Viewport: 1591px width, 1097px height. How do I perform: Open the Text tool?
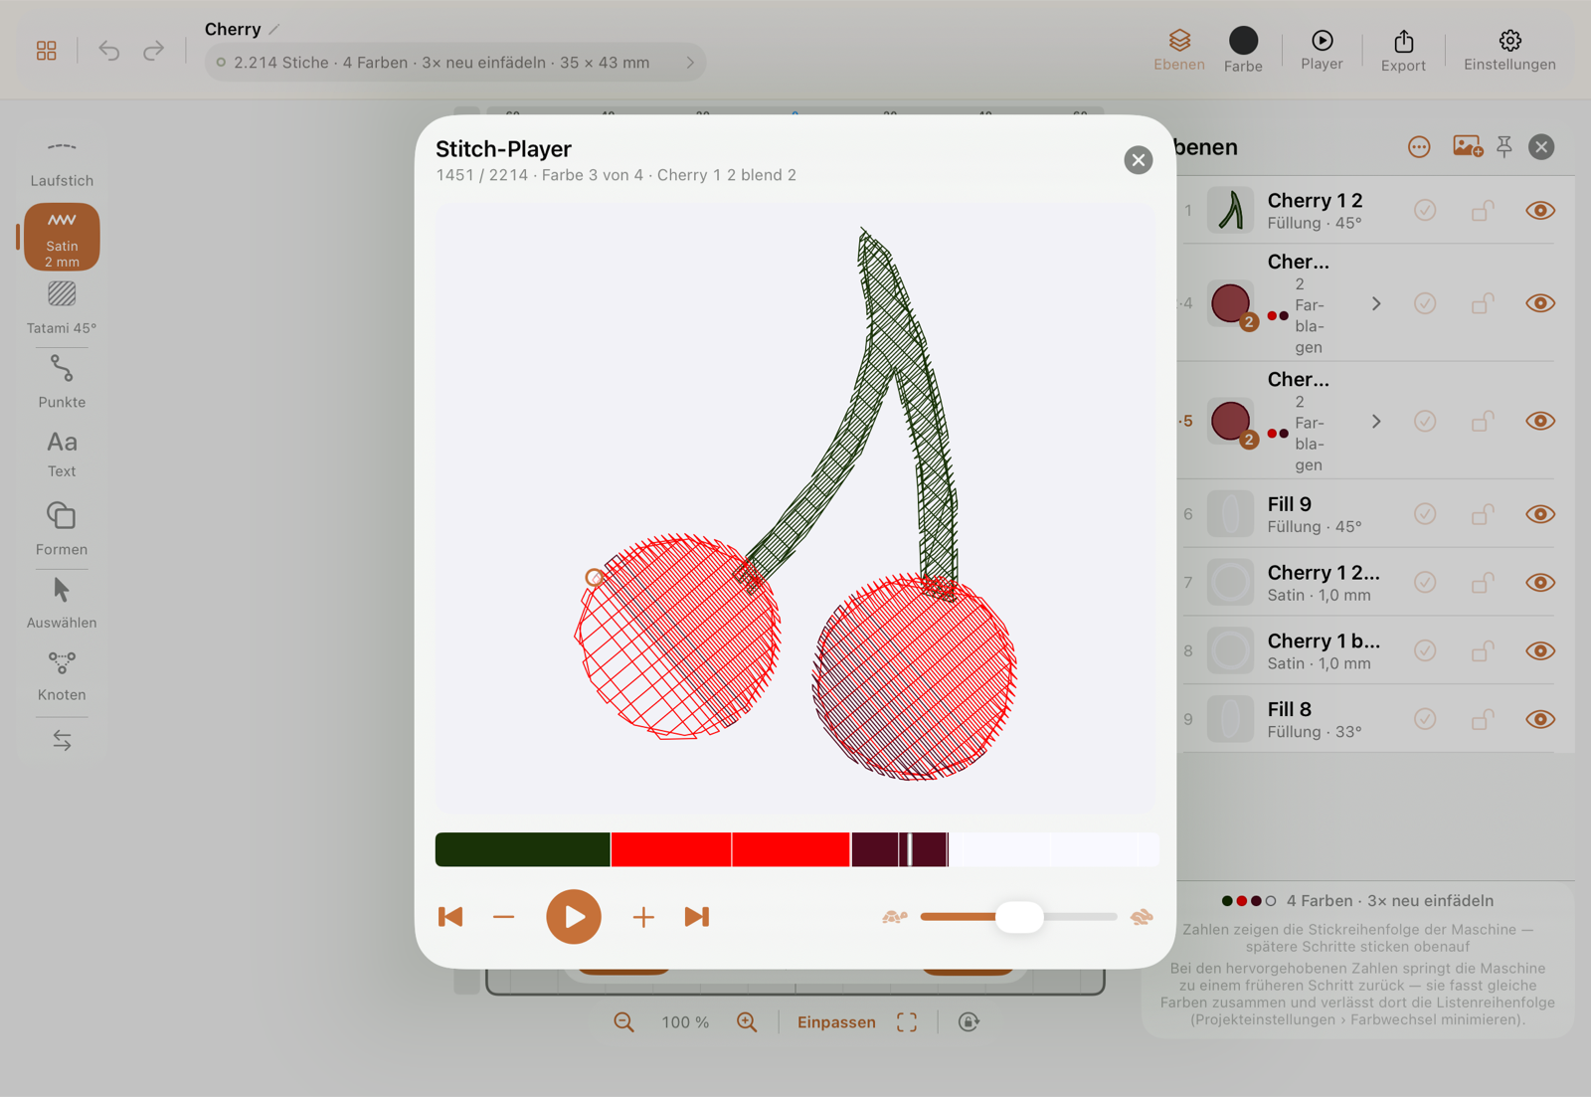pos(62,454)
